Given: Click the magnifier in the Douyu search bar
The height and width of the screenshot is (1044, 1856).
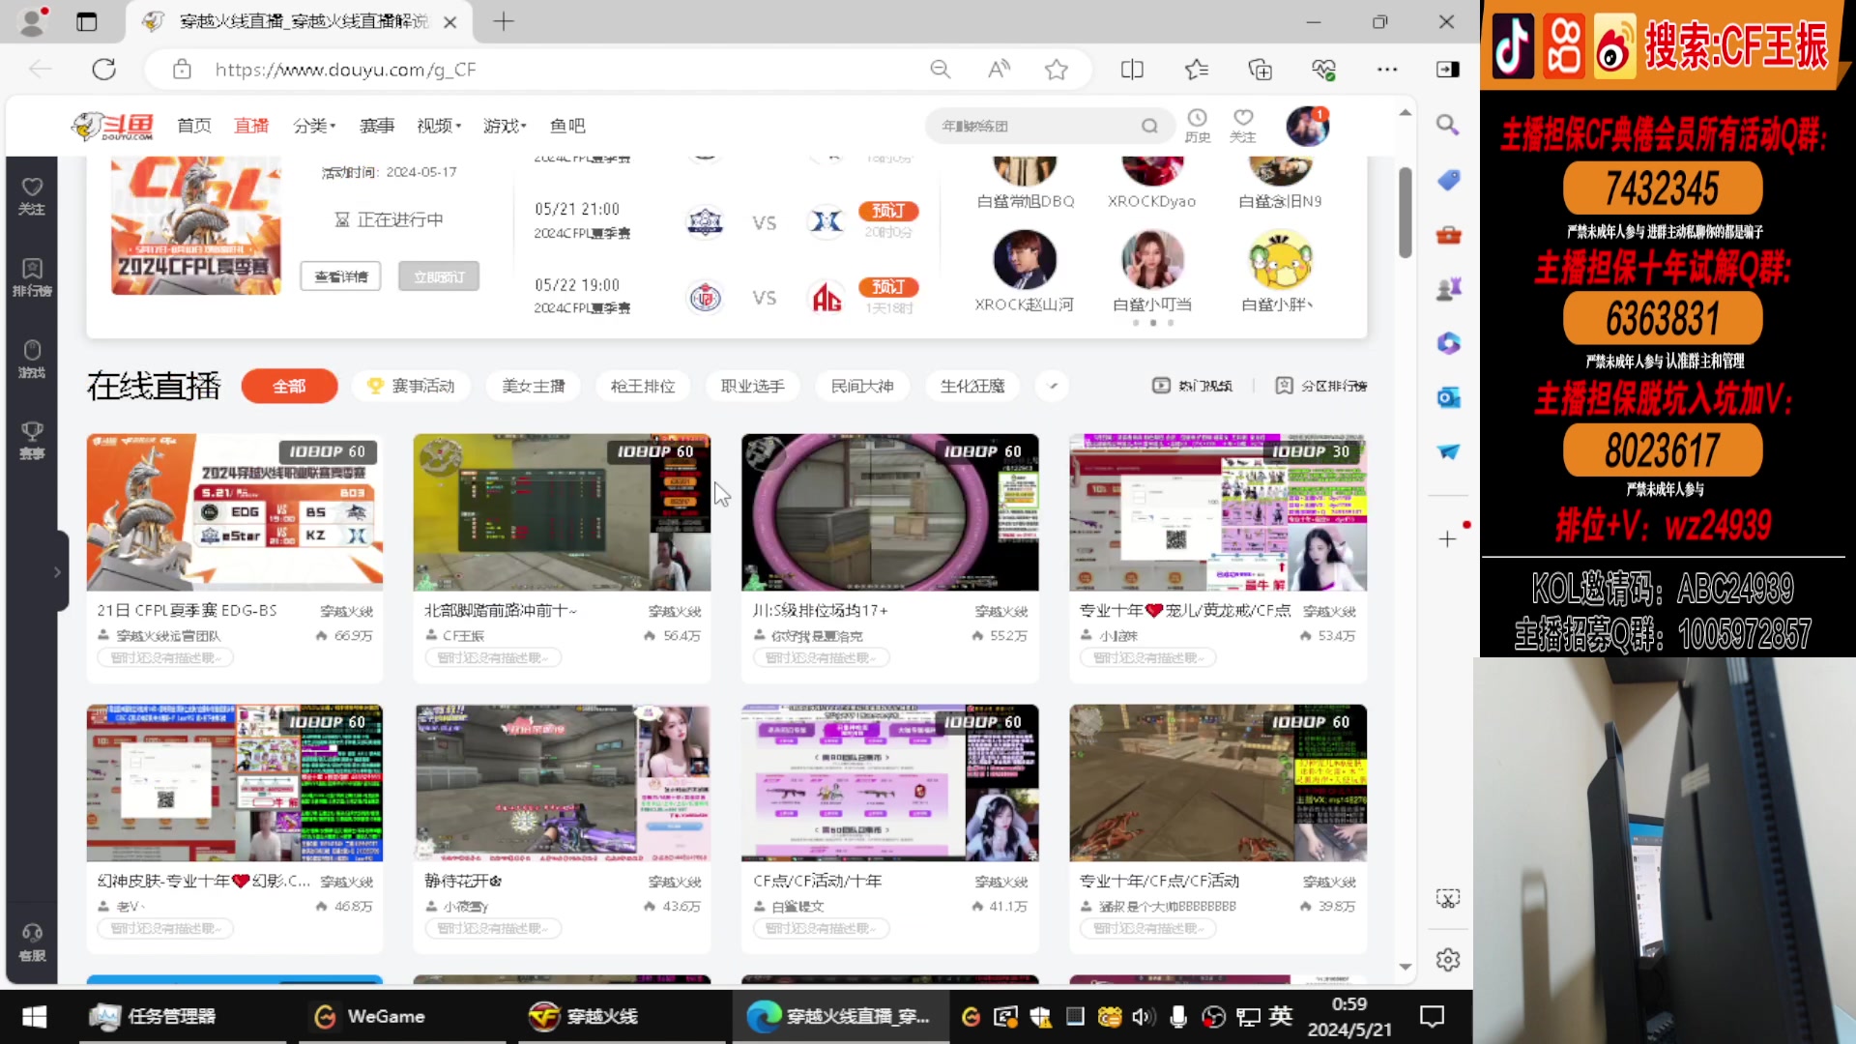Looking at the screenshot, I should pos(1149,125).
